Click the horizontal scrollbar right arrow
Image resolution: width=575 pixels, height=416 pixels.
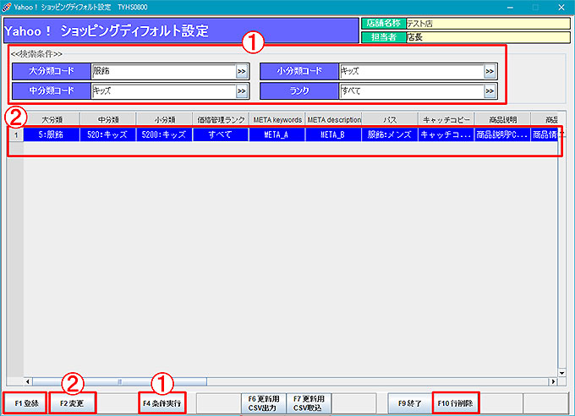[553, 381]
